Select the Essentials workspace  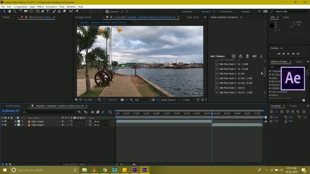[x=187, y=12]
